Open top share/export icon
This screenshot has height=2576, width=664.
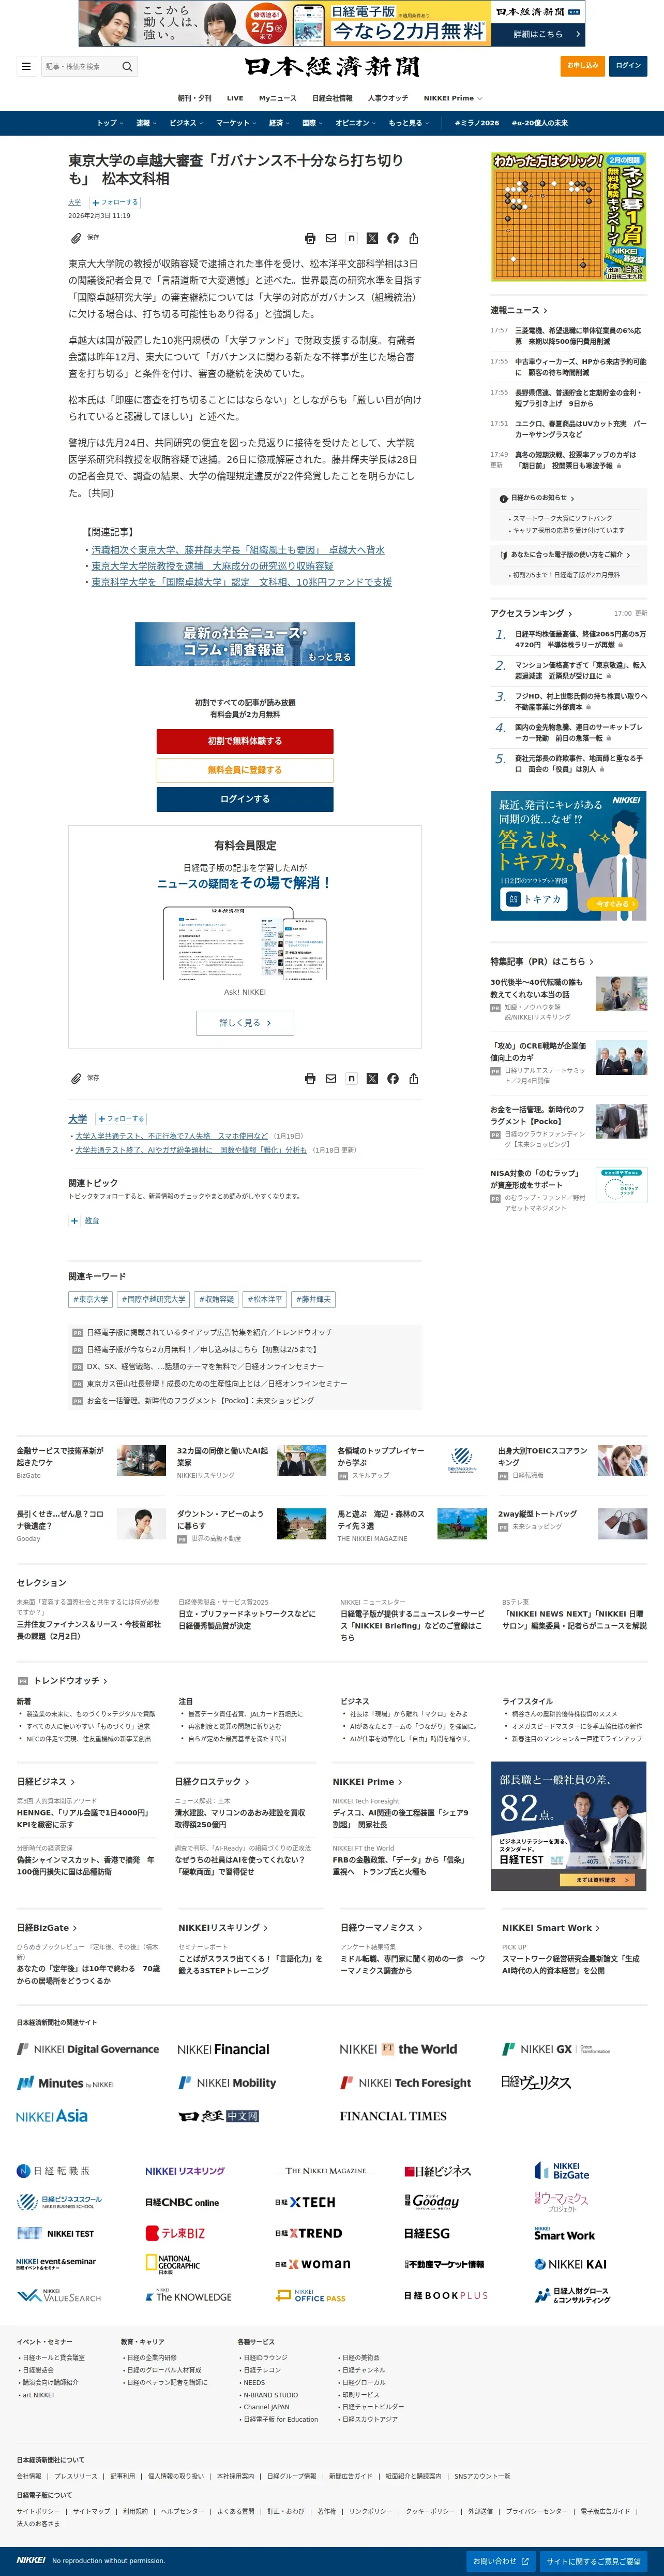[413, 239]
